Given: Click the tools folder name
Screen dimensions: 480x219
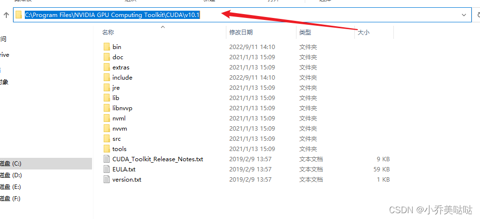Looking at the screenshot, I should coord(119,149).
